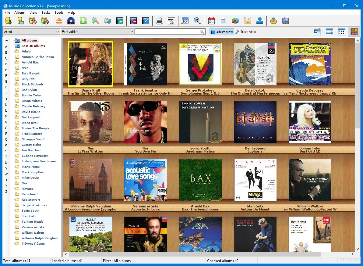Viewport: 363px width, 266px height.
Task: Switch to Track view
Action: tap(245, 32)
